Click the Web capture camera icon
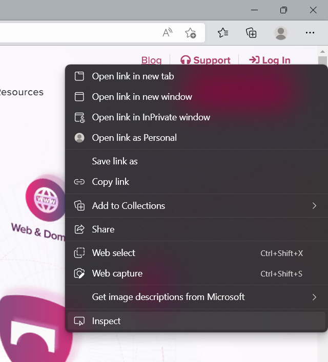Screen dimensions: 328x362 (x=79, y=273)
